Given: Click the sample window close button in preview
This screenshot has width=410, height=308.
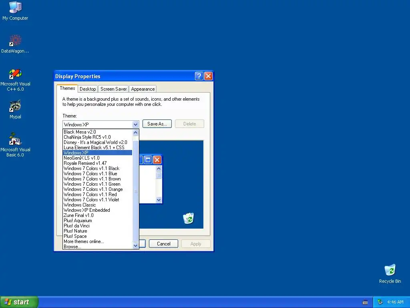Looking at the screenshot, I should [157, 160].
